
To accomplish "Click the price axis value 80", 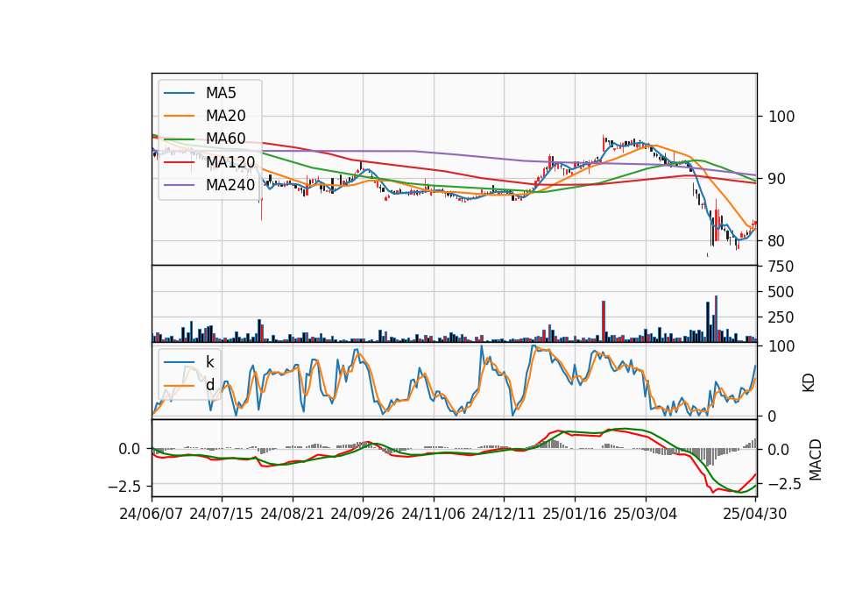I will [x=777, y=241].
